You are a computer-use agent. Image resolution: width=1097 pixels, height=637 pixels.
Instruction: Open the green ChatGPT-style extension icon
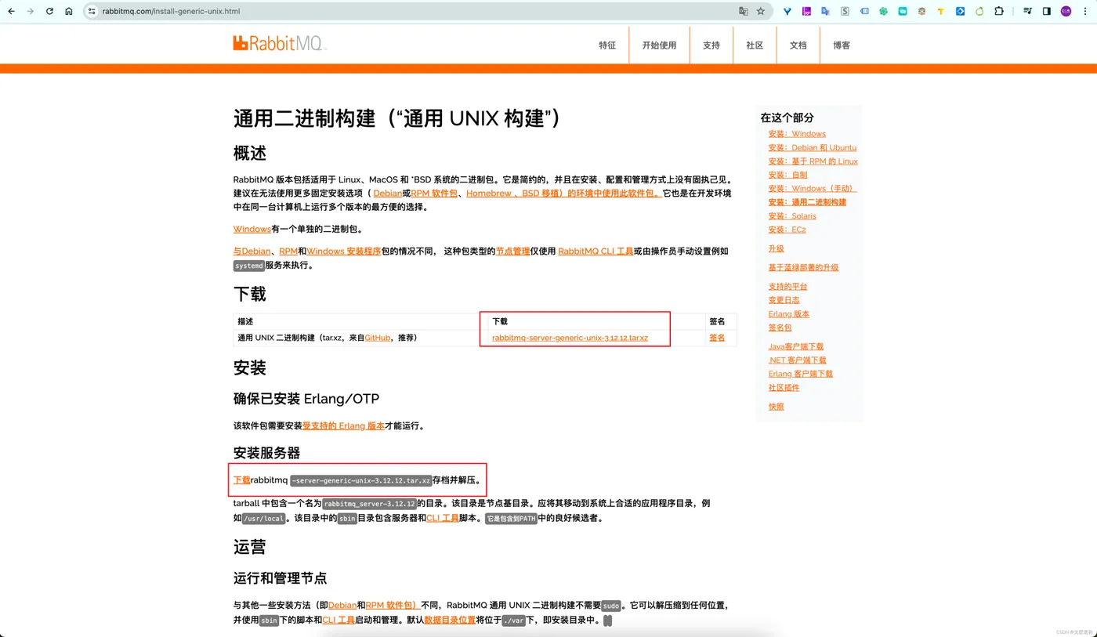[883, 11]
